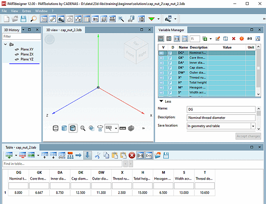Click the Save floppy disk icon in main toolbar
Screen dimensions: 266x204
click(x=23, y=18)
